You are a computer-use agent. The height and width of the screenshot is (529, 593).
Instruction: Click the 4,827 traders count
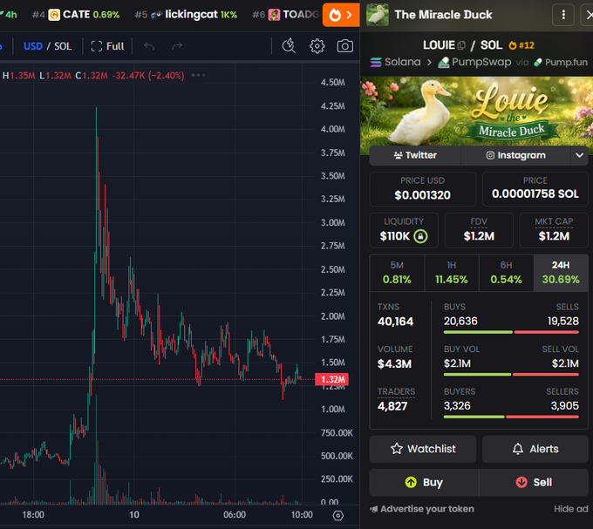(392, 406)
